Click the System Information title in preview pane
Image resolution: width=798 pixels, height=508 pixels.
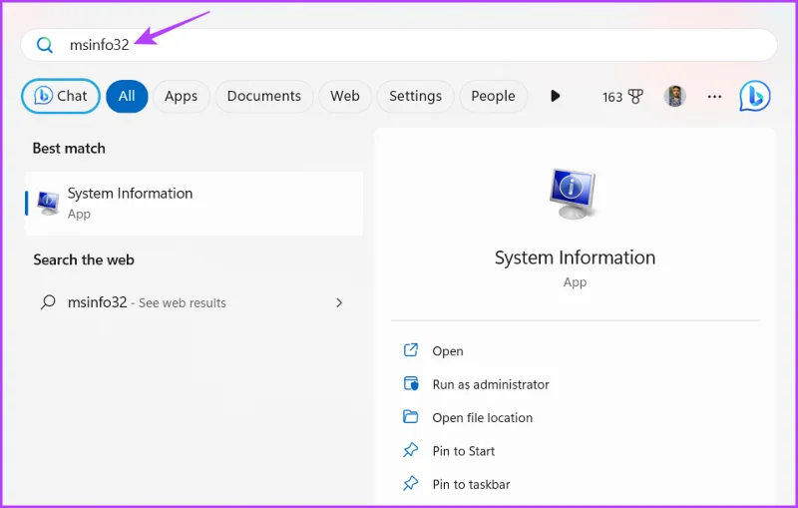click(x=576, y=257)
